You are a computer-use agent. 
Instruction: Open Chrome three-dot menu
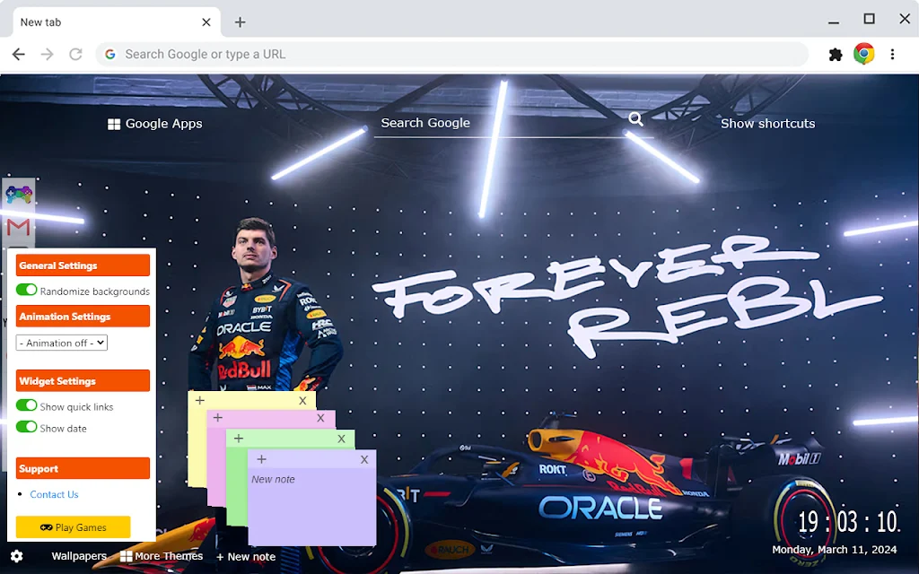(x=892, y=55)
